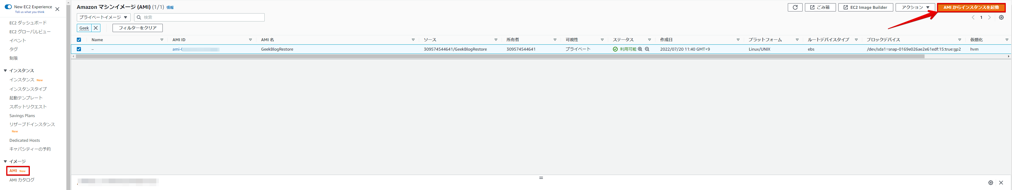Open EC2 ダッシュボード in the sidebar
The height and width of the screenshot is (190, 1012).
click(x=28, y=23)
